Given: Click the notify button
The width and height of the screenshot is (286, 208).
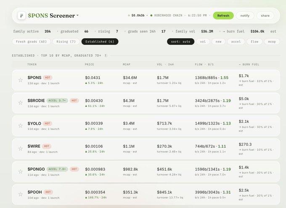Looking at the screenshot, I should click(245, 16).
